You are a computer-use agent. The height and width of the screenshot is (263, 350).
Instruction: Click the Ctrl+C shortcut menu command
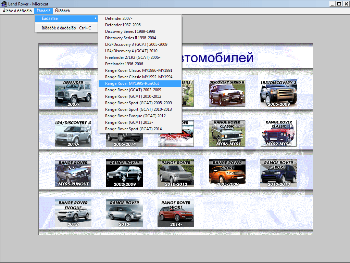pyautogui.click(x=66, y=28)
